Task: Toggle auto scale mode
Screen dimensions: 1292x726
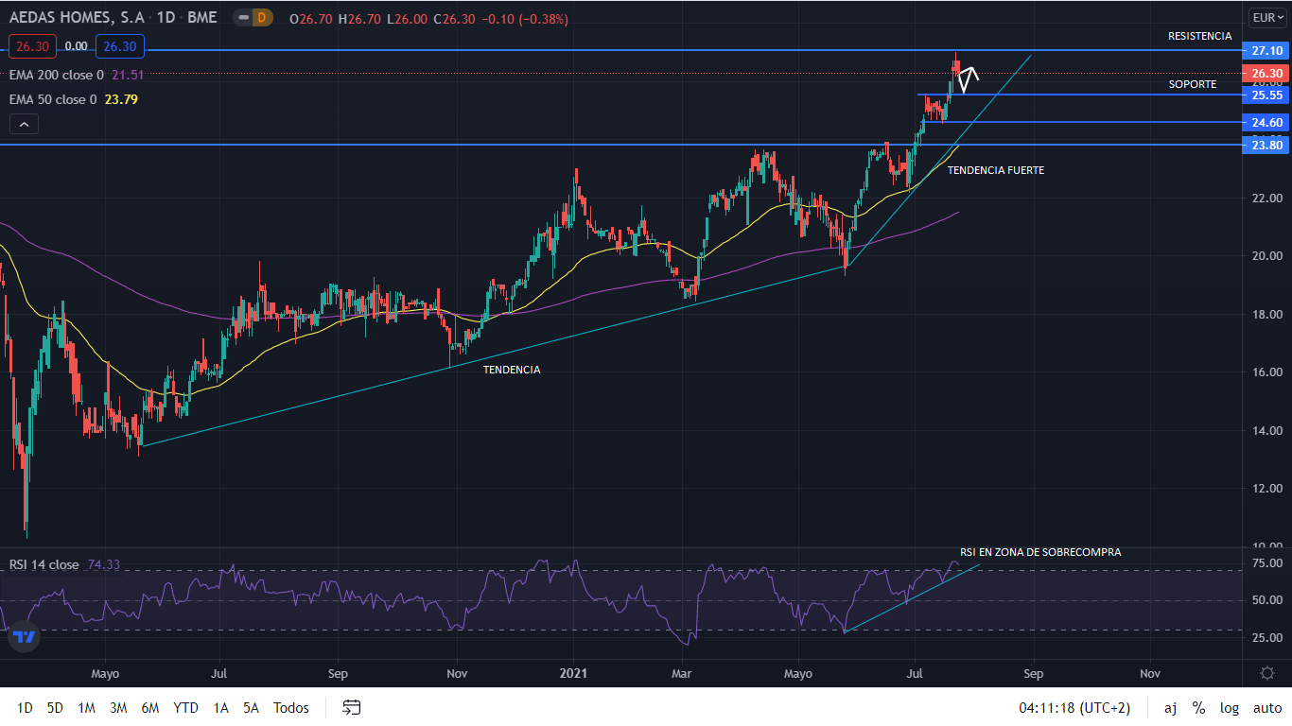Action: pyautogui.click(x=1267, y=708)
